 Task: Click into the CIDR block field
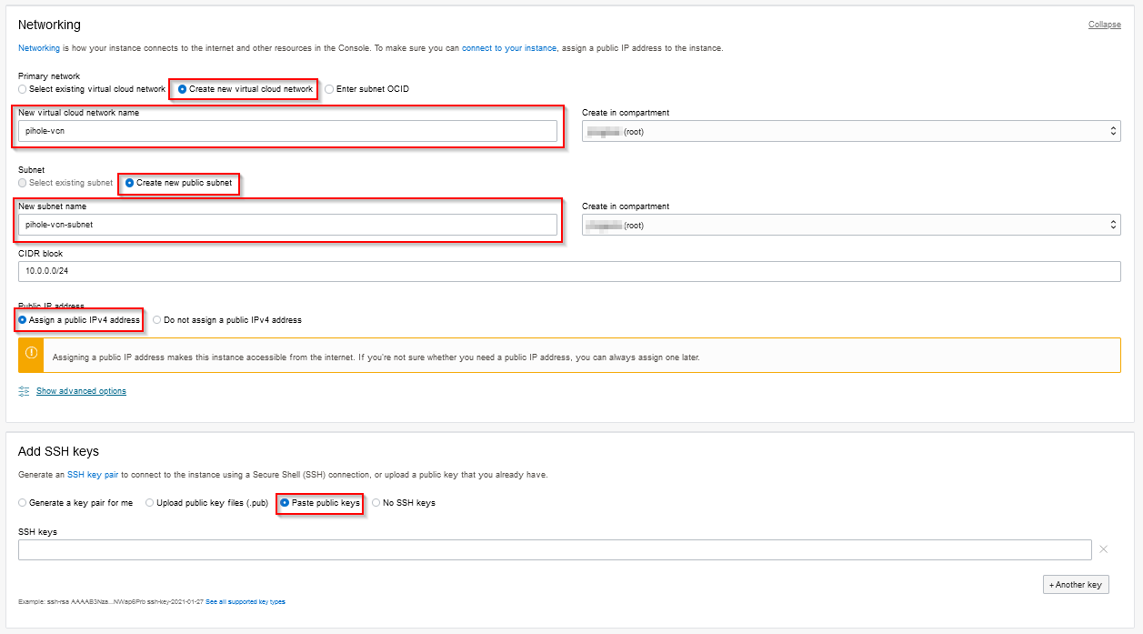point(364,271)
